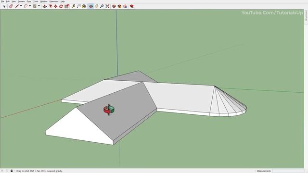The height and width of the screenshot is (173, 308).
Task: Select the Arc tool
Action: tap(26, 6)
